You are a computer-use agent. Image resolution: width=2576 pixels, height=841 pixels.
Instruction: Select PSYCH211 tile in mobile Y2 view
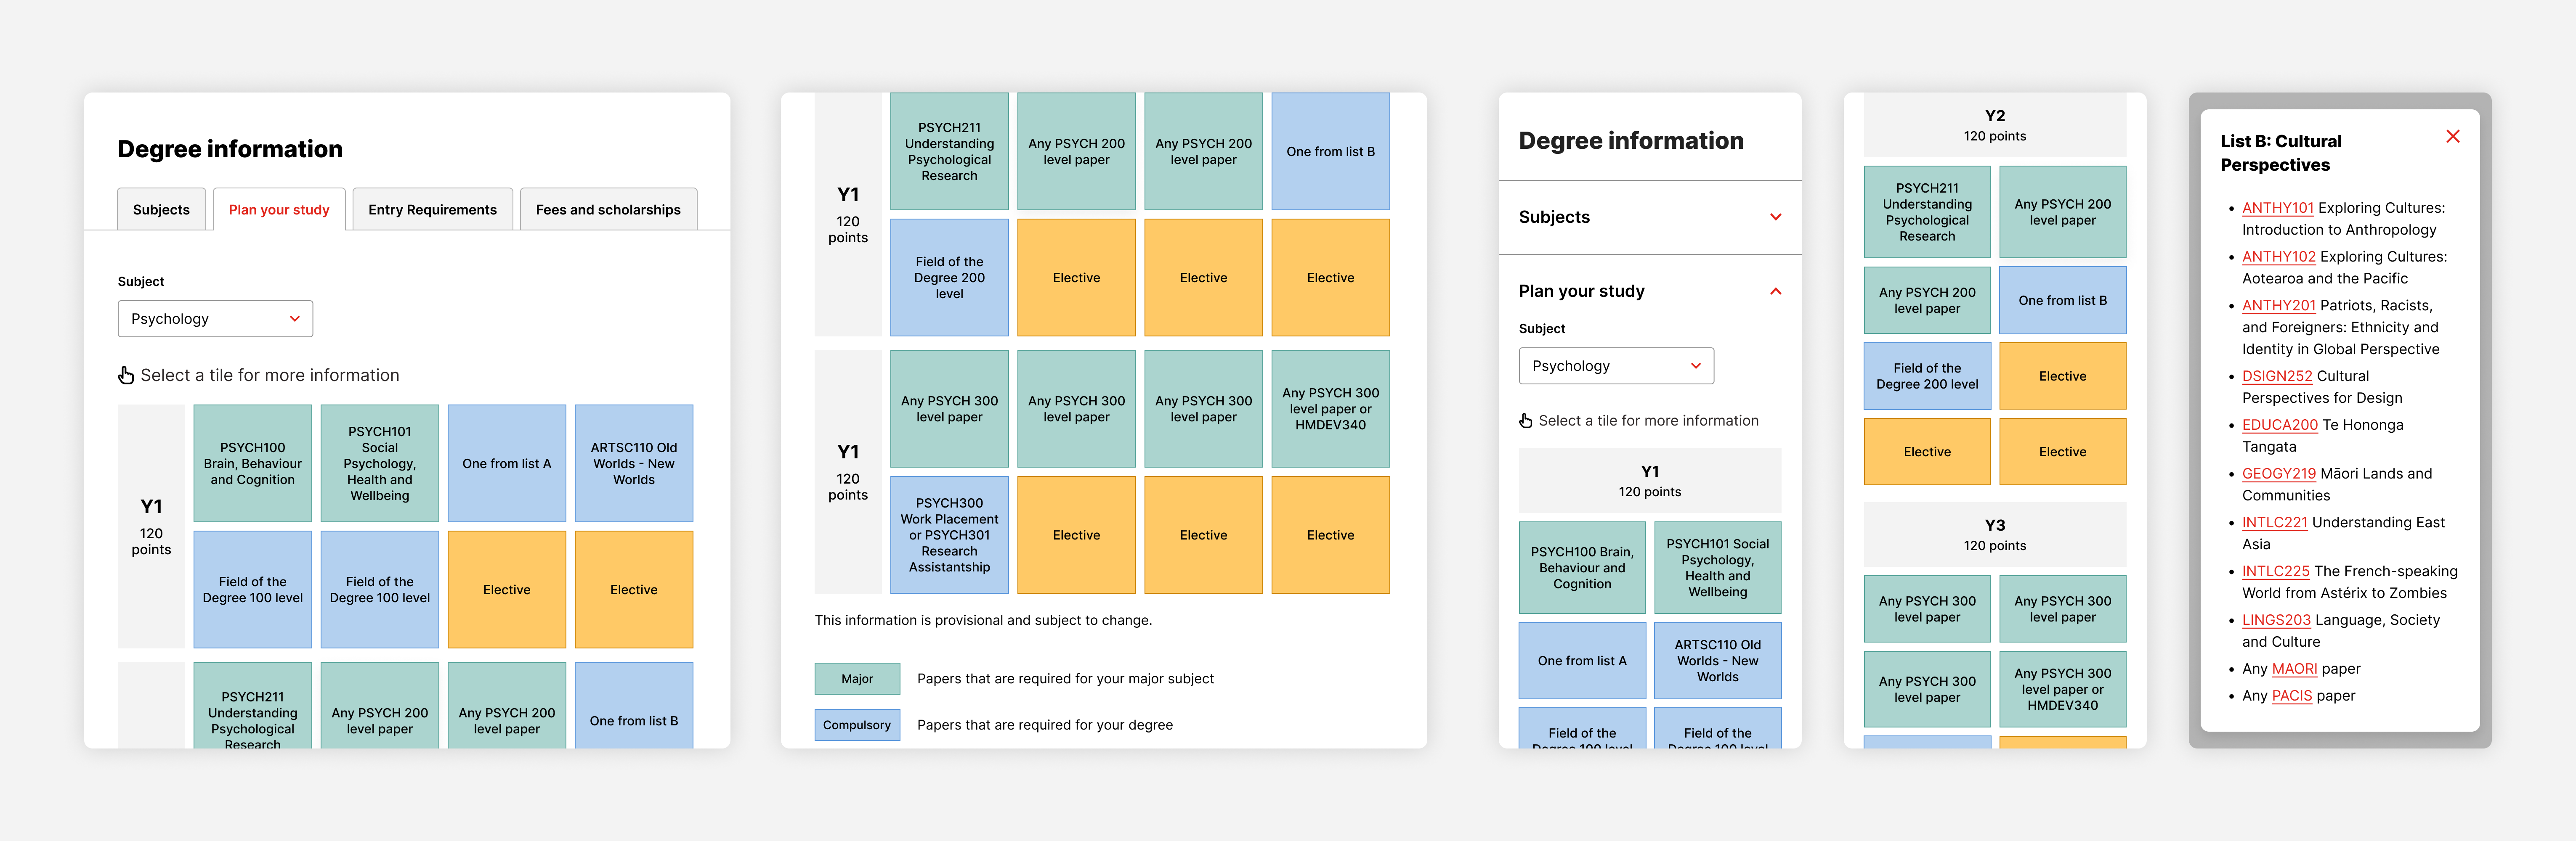1927,212
